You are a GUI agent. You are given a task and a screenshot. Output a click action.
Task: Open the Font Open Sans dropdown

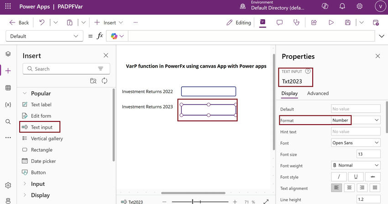[356, 143]
